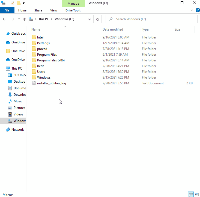Select This PC in navigation pane
200x197 pixels.
[14, 68]
